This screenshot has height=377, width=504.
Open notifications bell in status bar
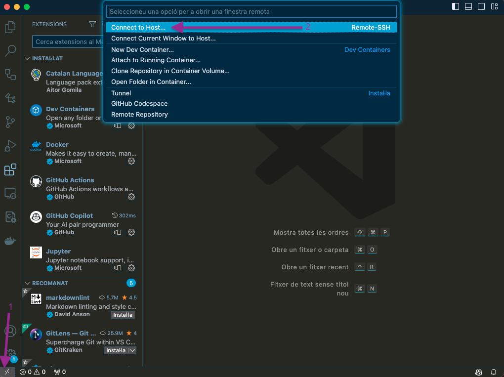pos(494,372)
